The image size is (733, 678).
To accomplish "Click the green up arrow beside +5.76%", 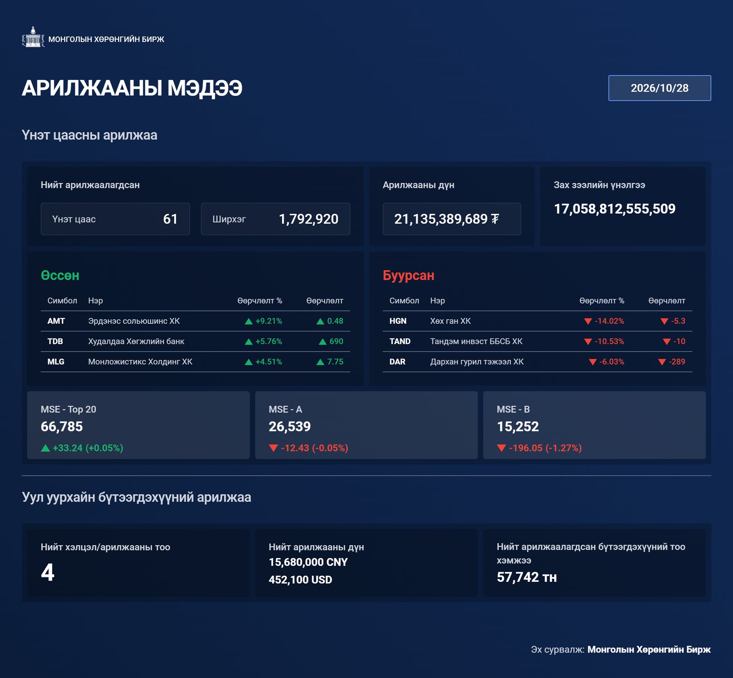I will [249, 342].
